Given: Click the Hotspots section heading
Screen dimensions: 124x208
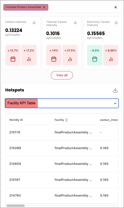Looking at the screenshot, I should 15,90.
